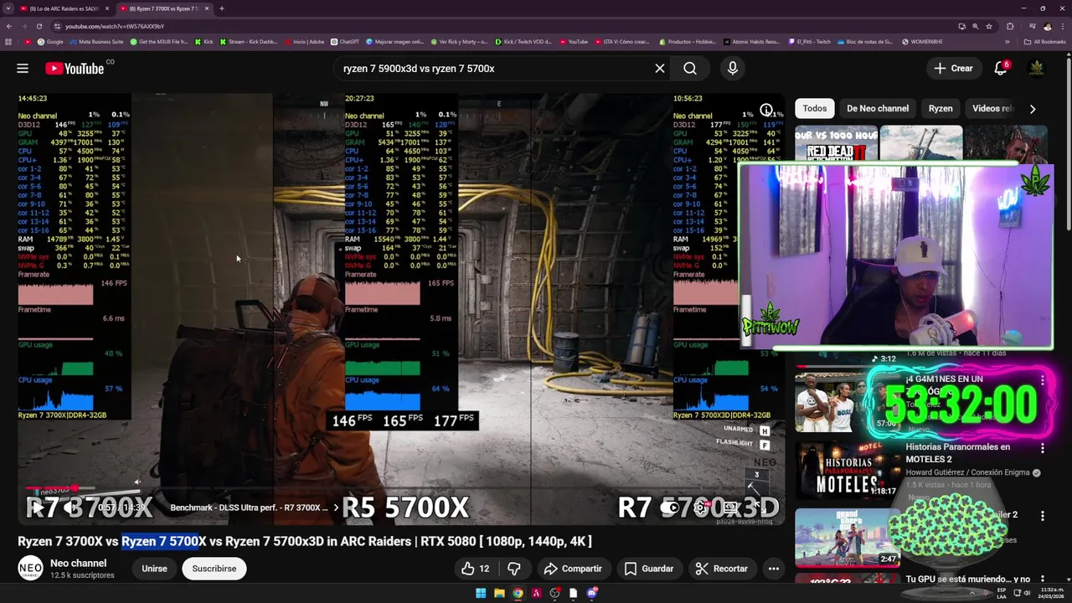
Task: Open the Kick bookmark
Action: tap(204, 41)
